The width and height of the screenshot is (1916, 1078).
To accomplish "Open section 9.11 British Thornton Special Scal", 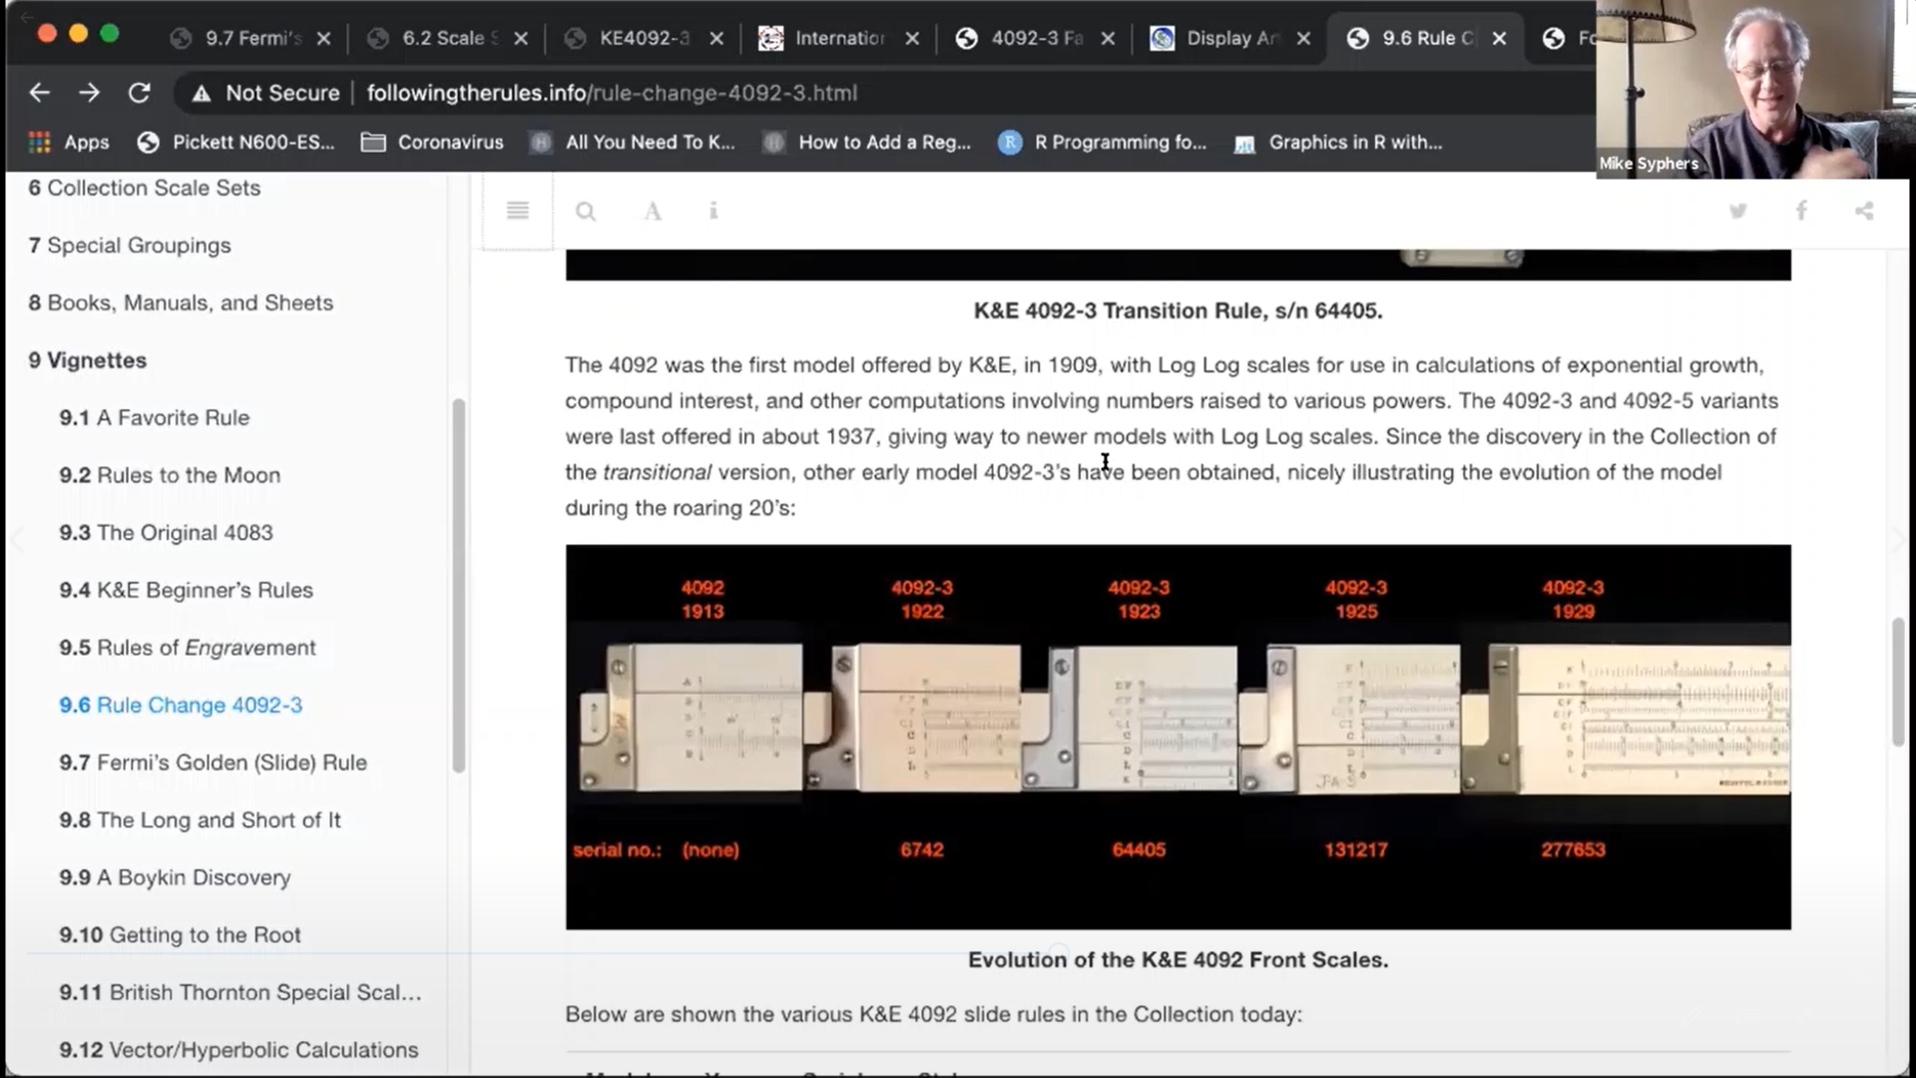I will [240, 992].
